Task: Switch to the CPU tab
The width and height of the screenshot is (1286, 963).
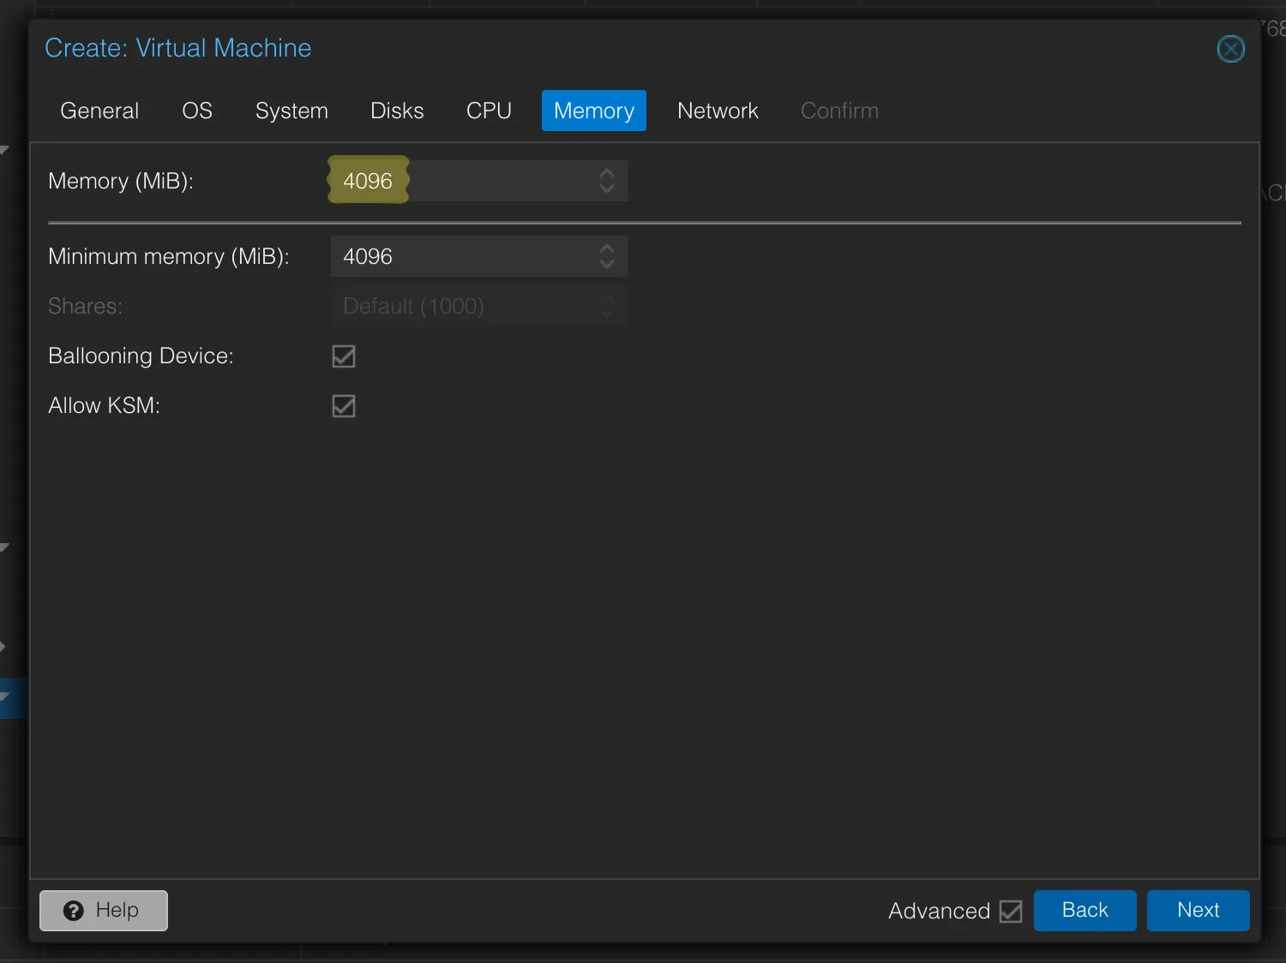Action: (x=489, y=111)
